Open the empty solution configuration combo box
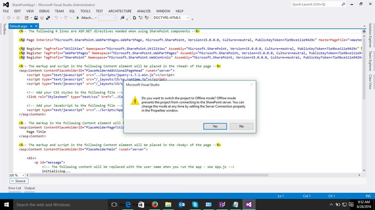This screenshot has width=375, height=210. coord(107,18)
